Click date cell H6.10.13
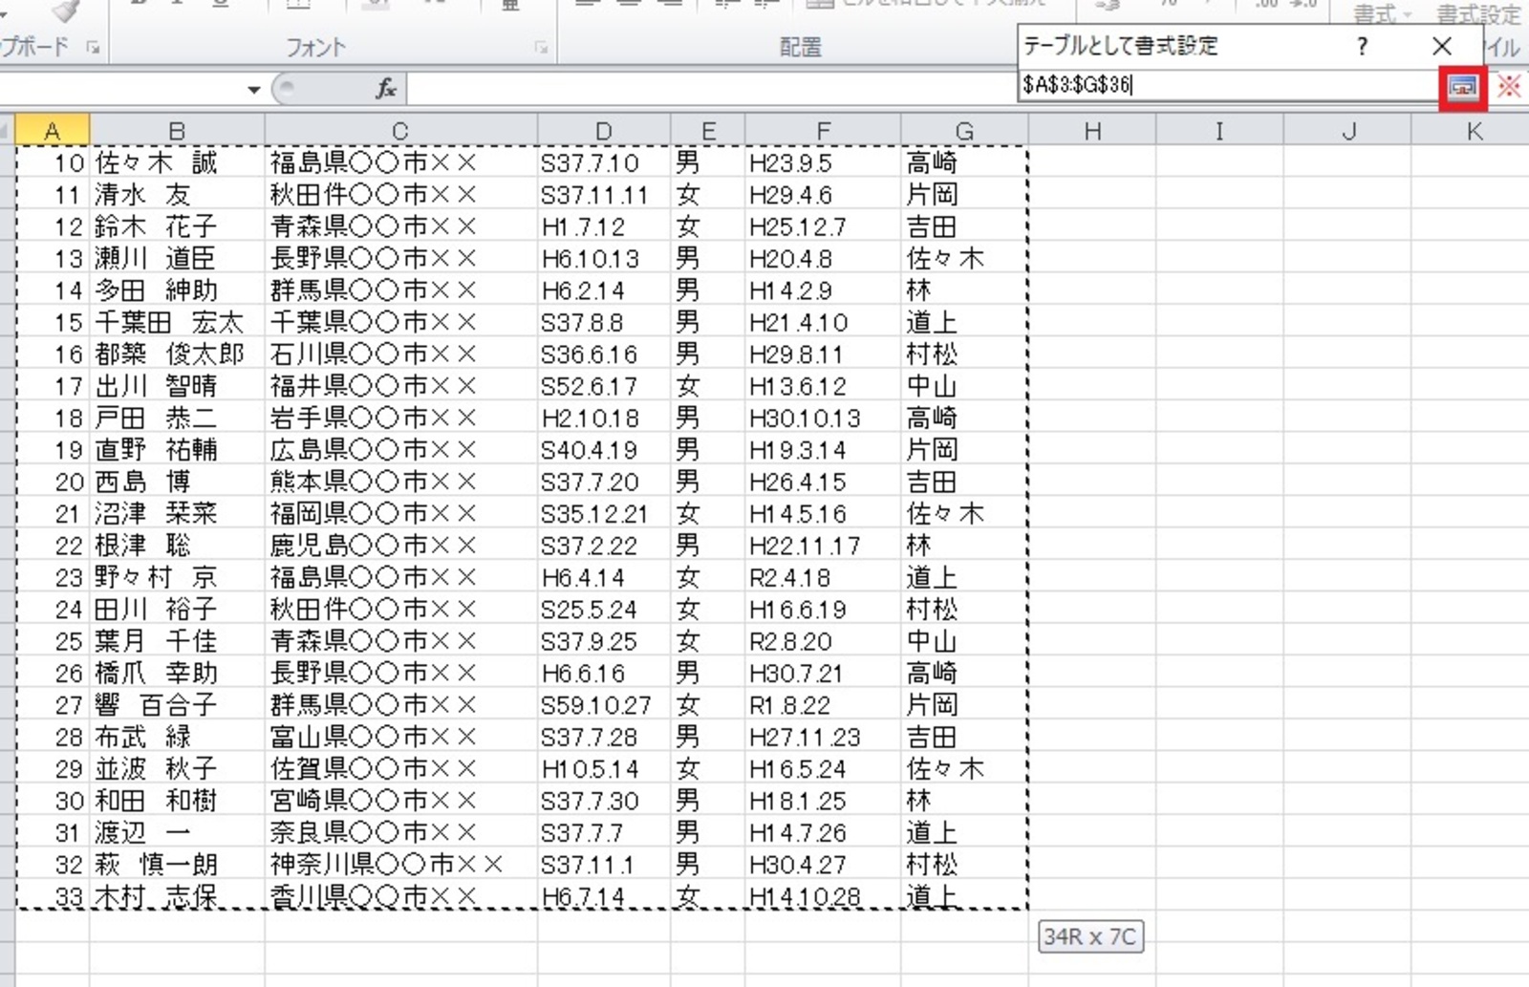 pos(603,258)
